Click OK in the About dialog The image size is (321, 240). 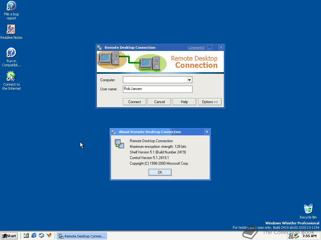pyautogui.click(x=160, y=172)
